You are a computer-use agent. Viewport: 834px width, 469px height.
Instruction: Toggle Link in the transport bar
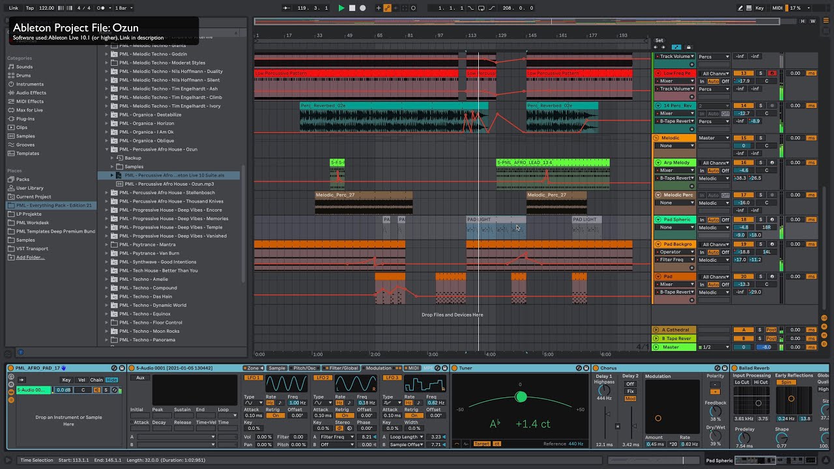click(14, 8)
